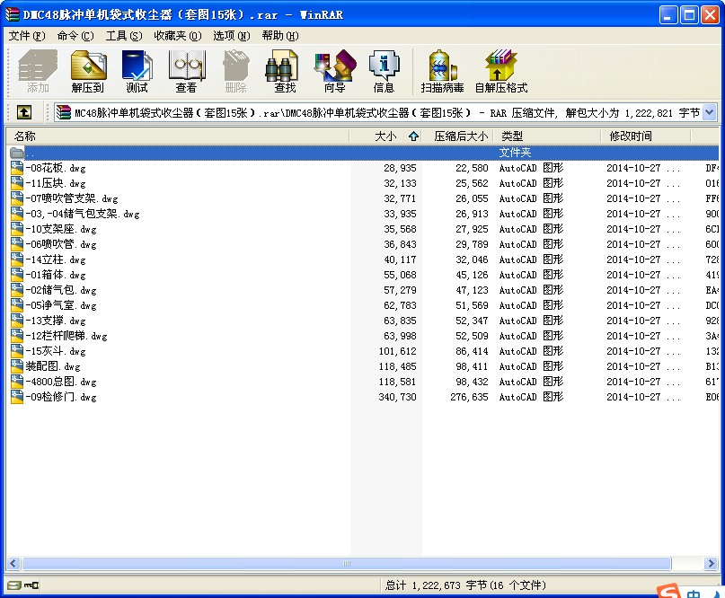The width and height of the screenshot is (725, 598).
Task: Run the Test (测试) archive tool
Action: (x=137, y=71)
